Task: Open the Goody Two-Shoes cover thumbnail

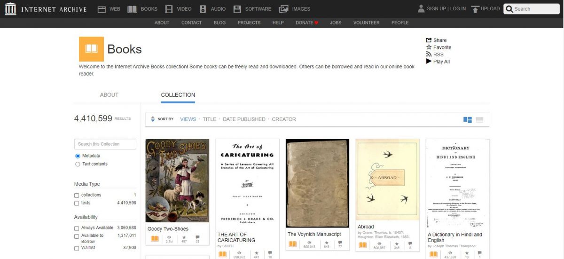Action: pos(177,181)
